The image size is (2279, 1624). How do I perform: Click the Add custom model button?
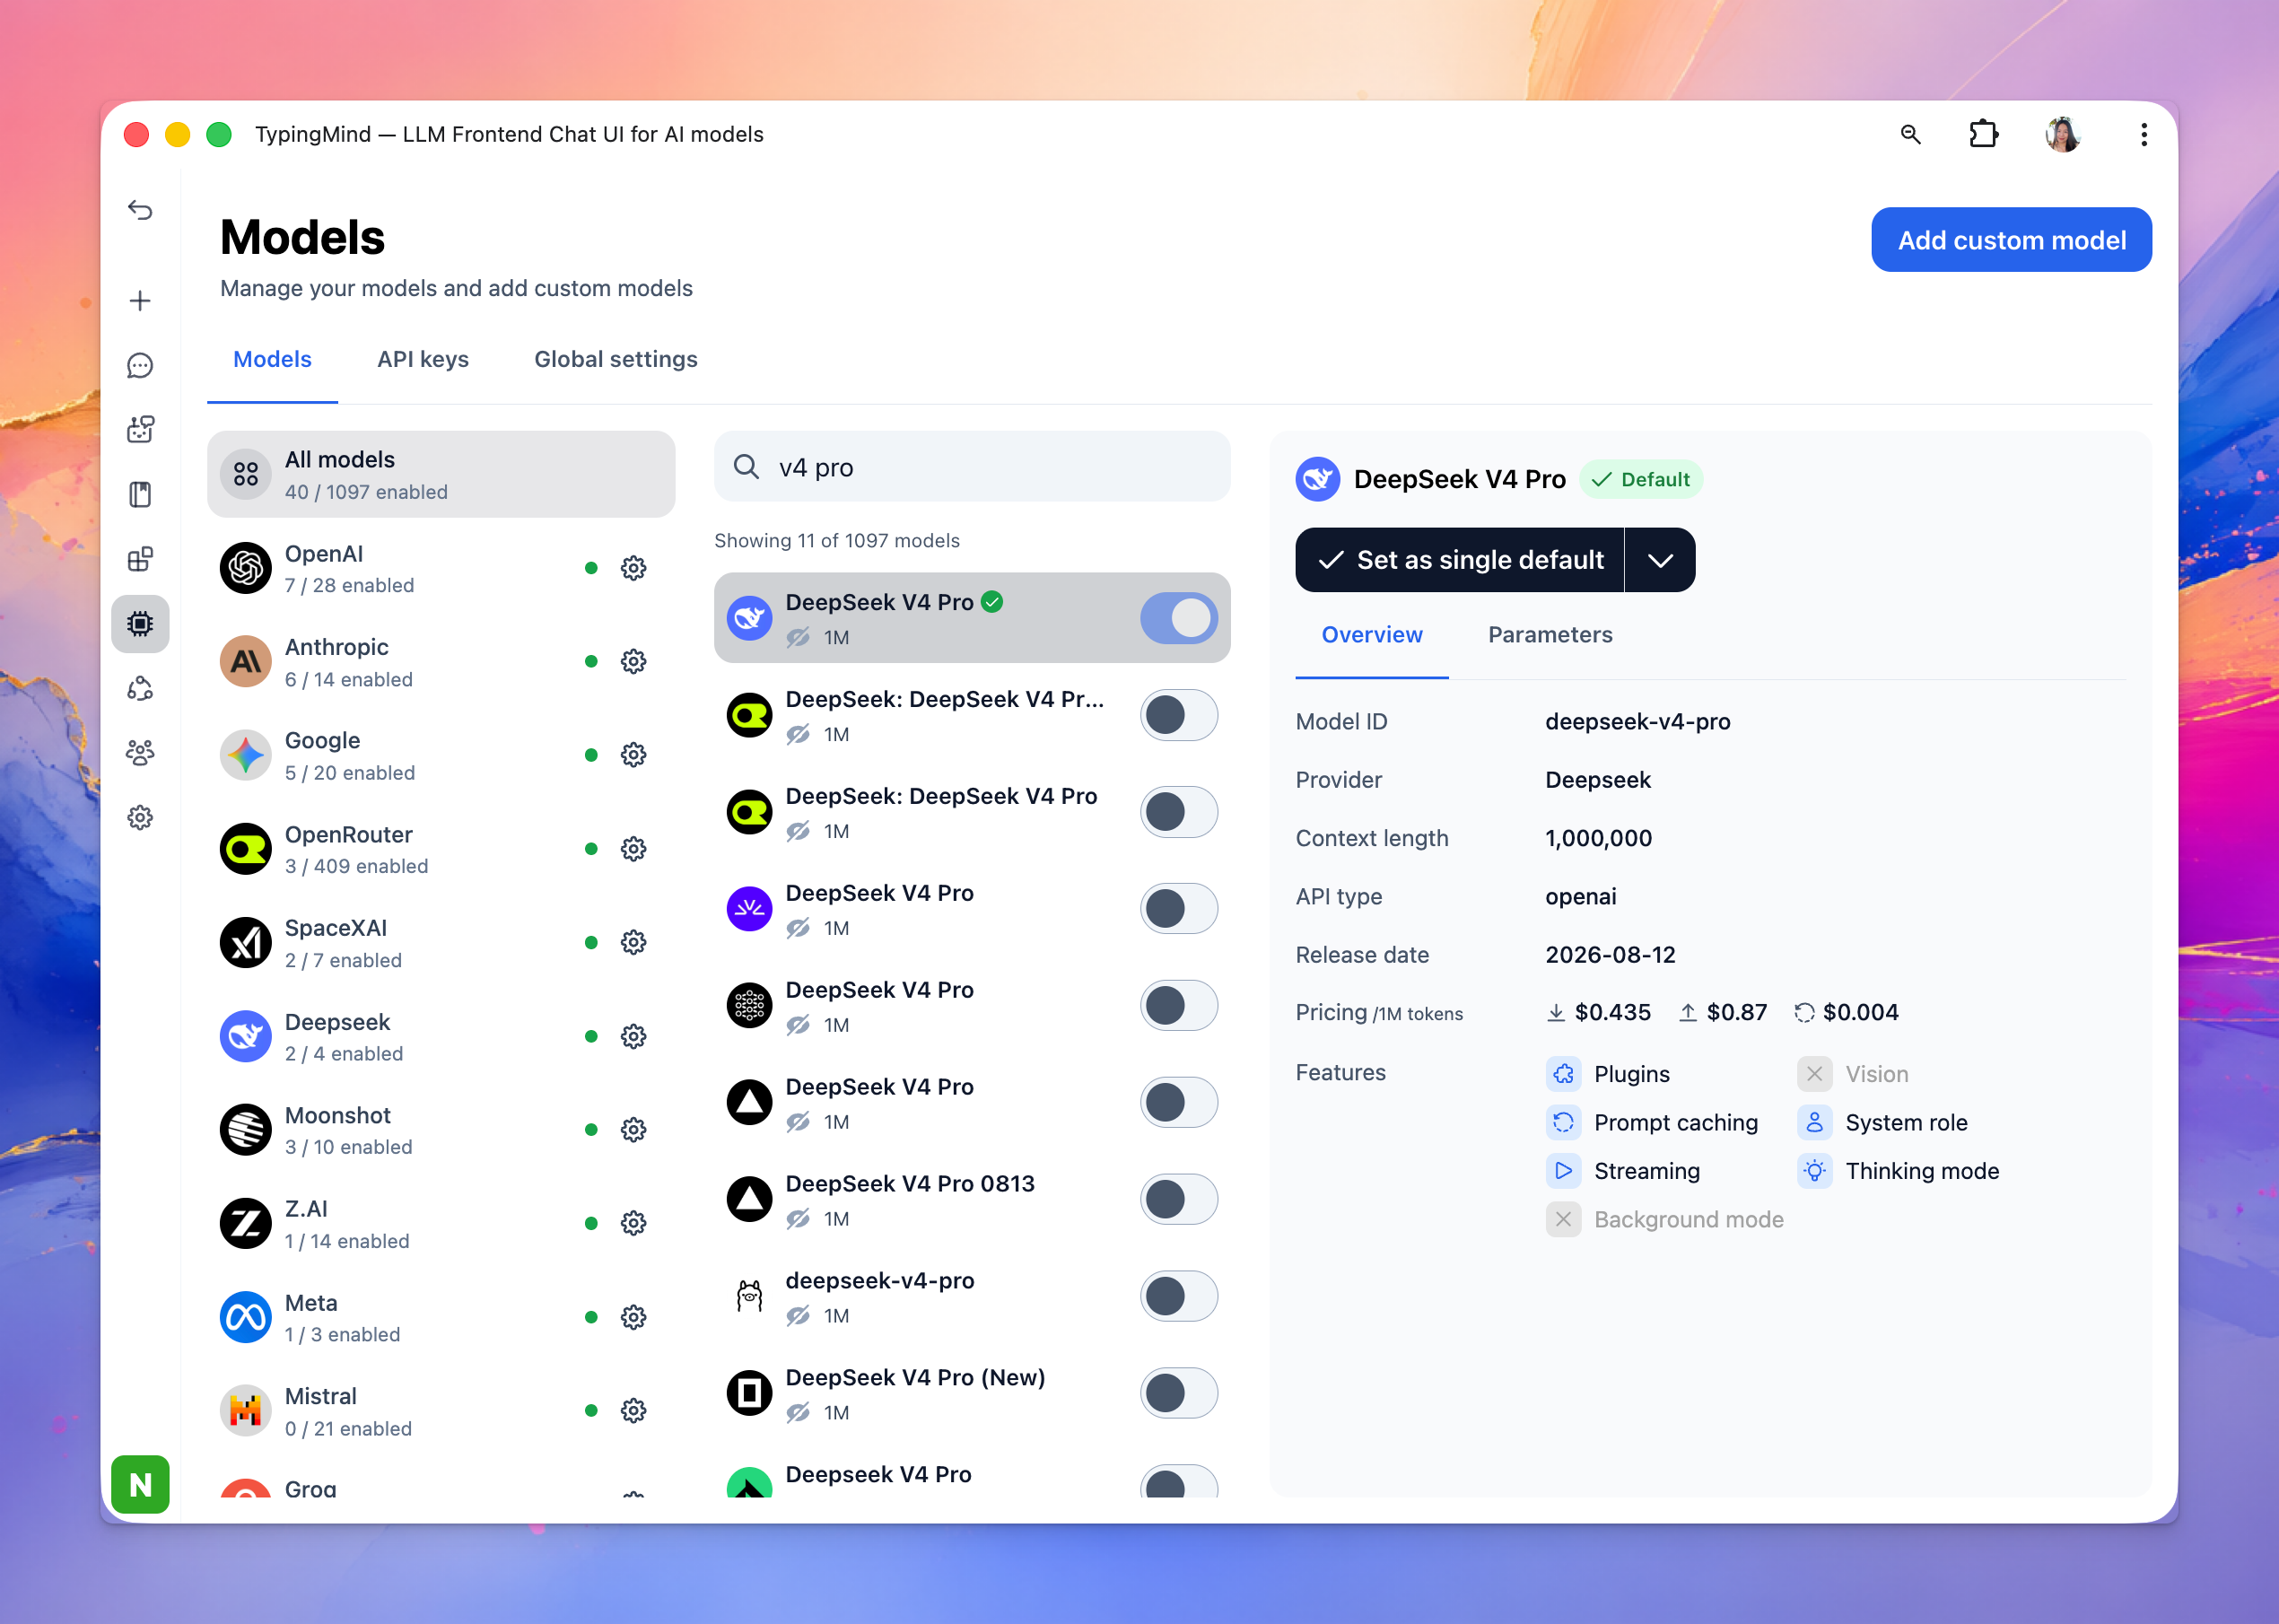2011,240
